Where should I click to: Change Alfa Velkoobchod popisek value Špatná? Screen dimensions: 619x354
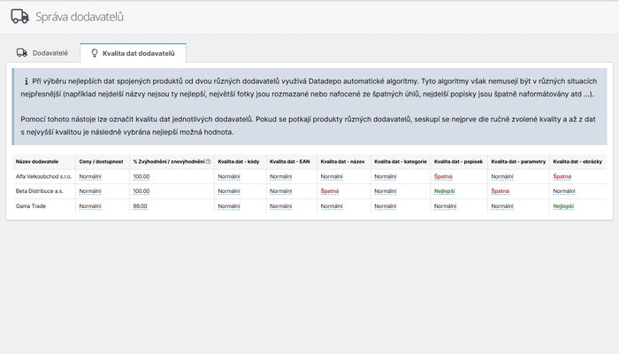point(443,177)
